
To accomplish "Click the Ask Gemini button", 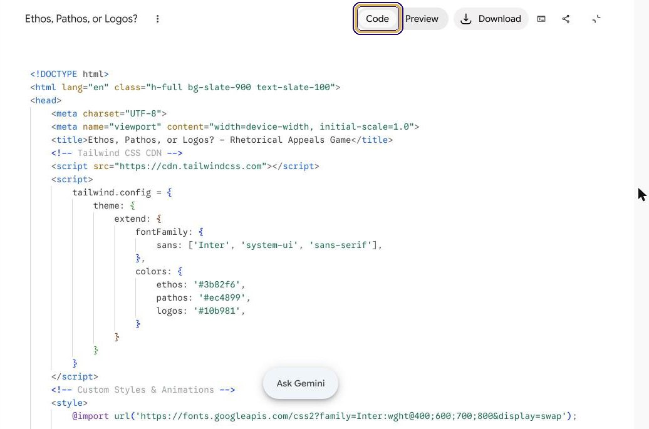I will click(x=301, y=383).
